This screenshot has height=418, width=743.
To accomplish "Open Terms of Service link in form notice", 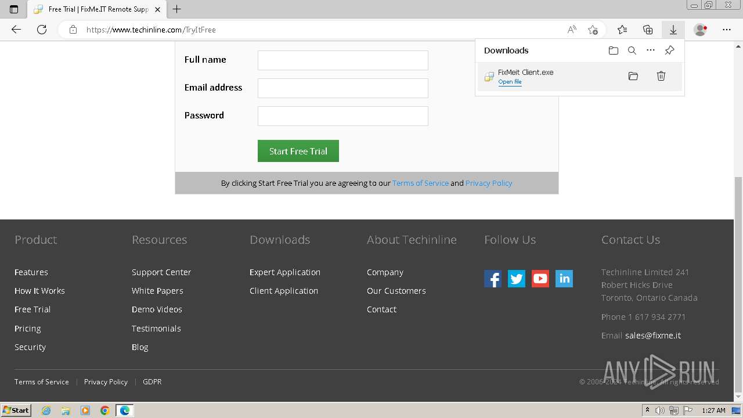I will tap(420, 183).
